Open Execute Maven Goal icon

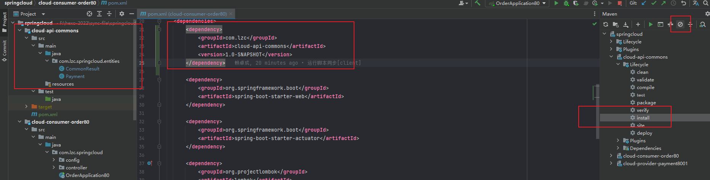(x=661, y=24)
